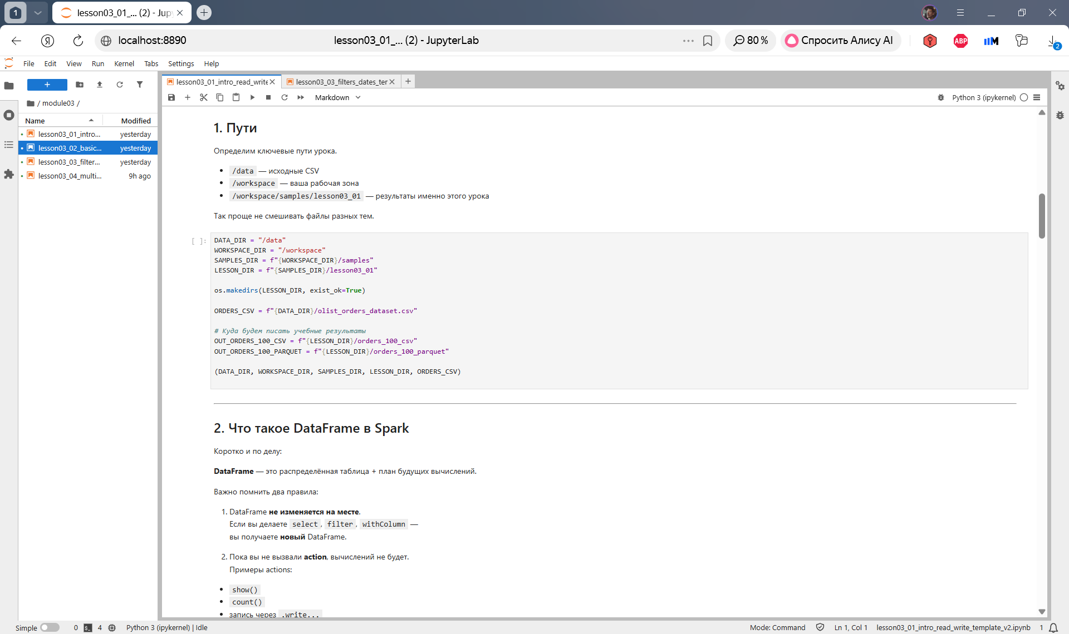Toggle Simple interface mode switch
The image size is (1069, 634).
point(50,627)
